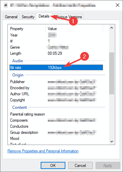Select the Author URL row
Image resolution: width=123 pixels, height=172 pixels.
56,94
